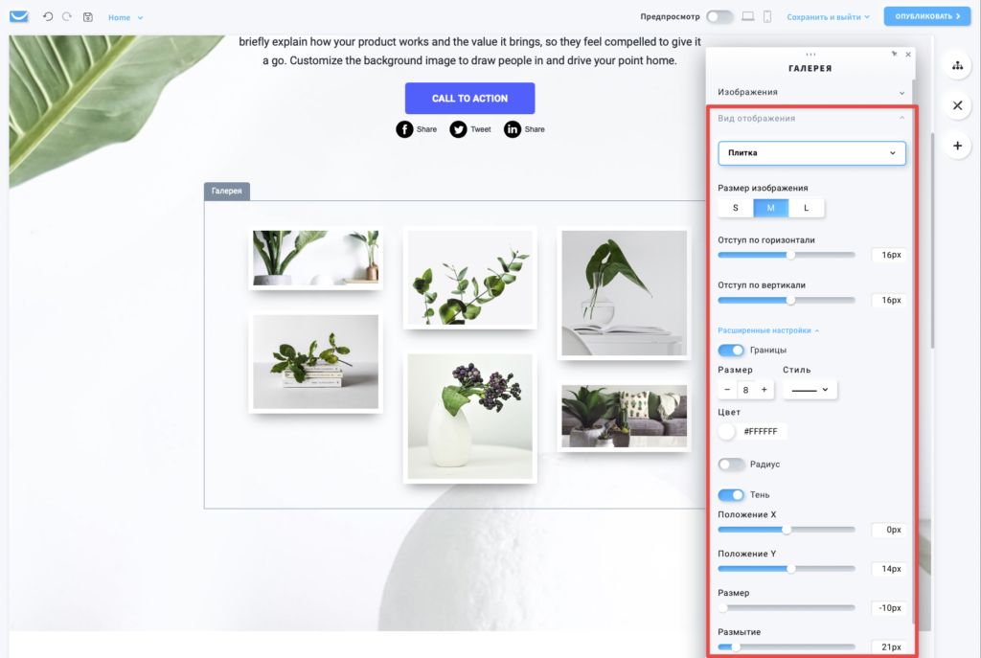Redo the last undone change

[67, 17]
